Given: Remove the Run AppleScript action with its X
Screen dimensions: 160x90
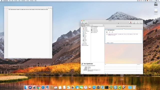Looking at the screenshot, I should click(x=142, y=30).
